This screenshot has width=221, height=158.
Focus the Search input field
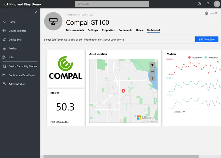coord(112,4)
